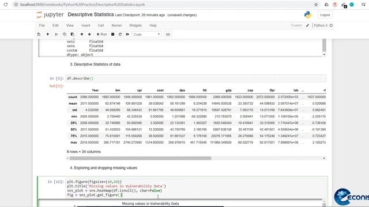
Task: Click the cpi column header
Action: 140,90
